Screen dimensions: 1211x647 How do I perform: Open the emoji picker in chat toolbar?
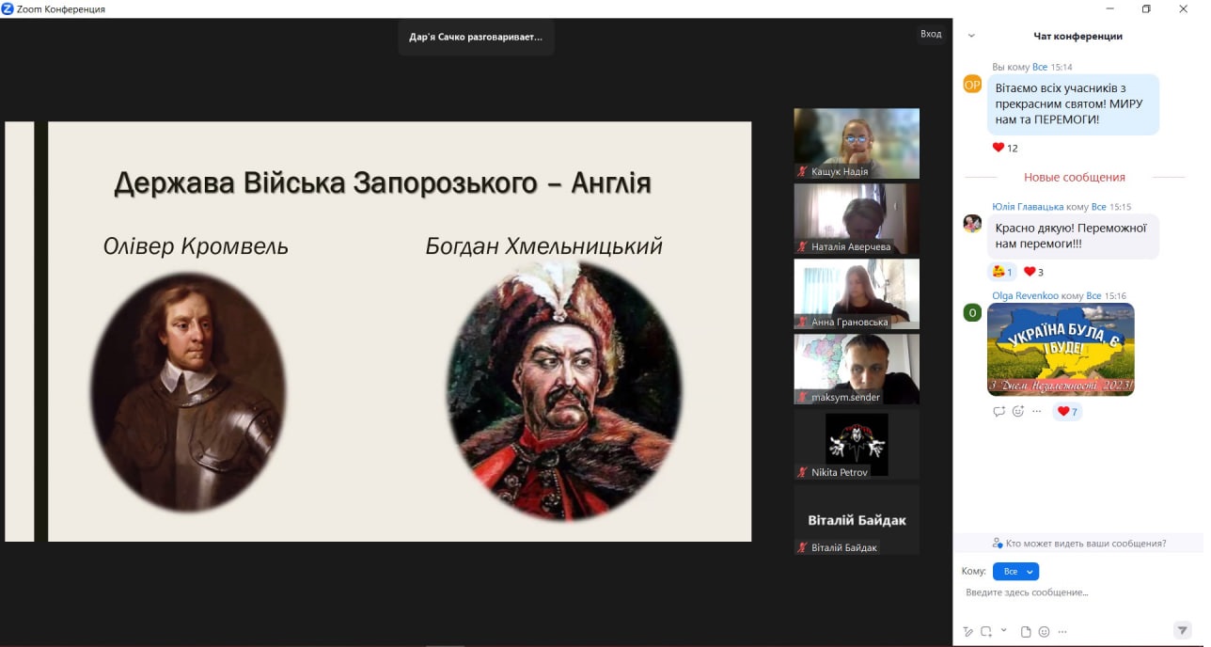[1044, 631]
